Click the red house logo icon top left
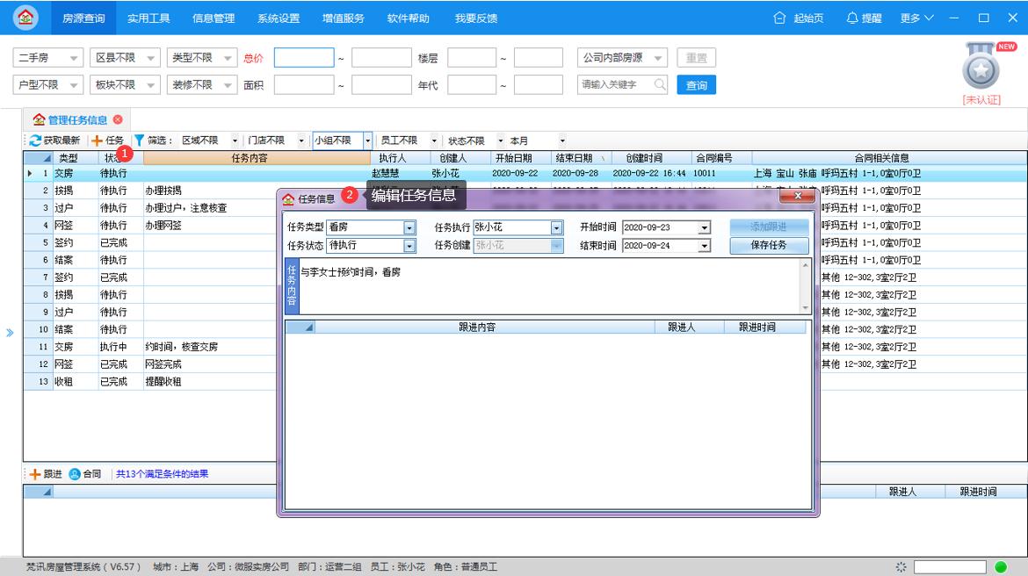Screen dimensions: 1028x576 [x=25, y=17]
